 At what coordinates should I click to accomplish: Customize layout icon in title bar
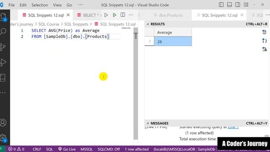pos(246,5)
